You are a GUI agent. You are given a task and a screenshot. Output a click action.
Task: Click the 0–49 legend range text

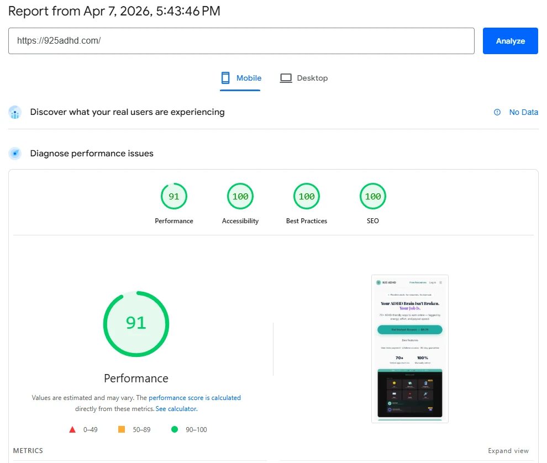[91, 430]
